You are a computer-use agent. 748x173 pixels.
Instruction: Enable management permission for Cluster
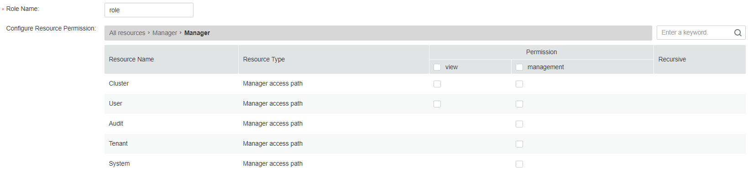[519, 84]
